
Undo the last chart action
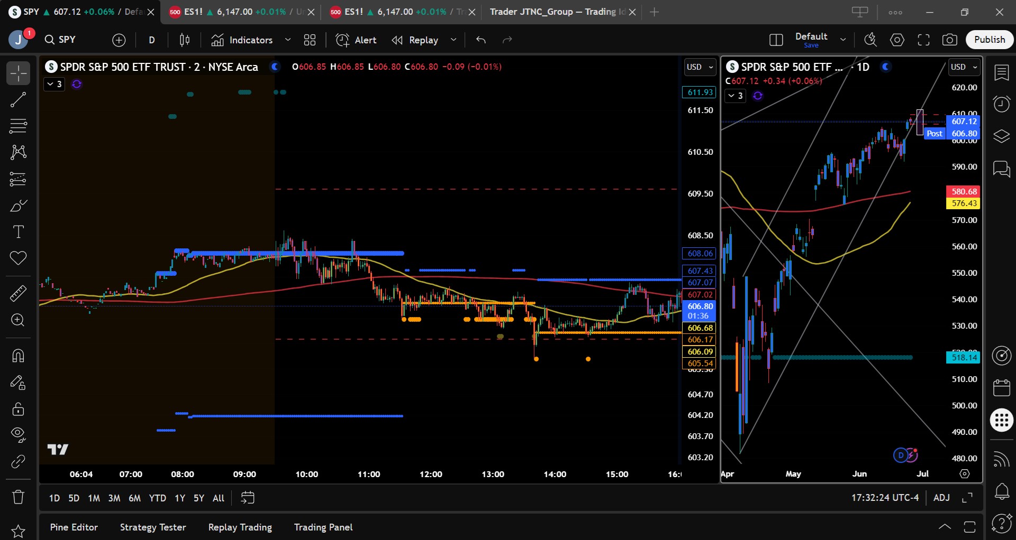pos(480,40)
